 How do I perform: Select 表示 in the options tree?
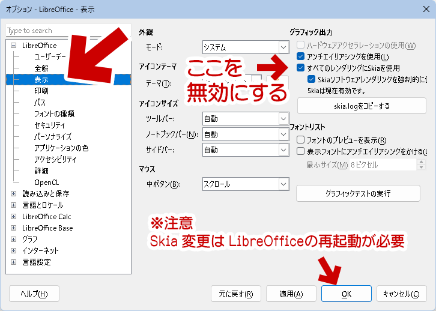41,80
